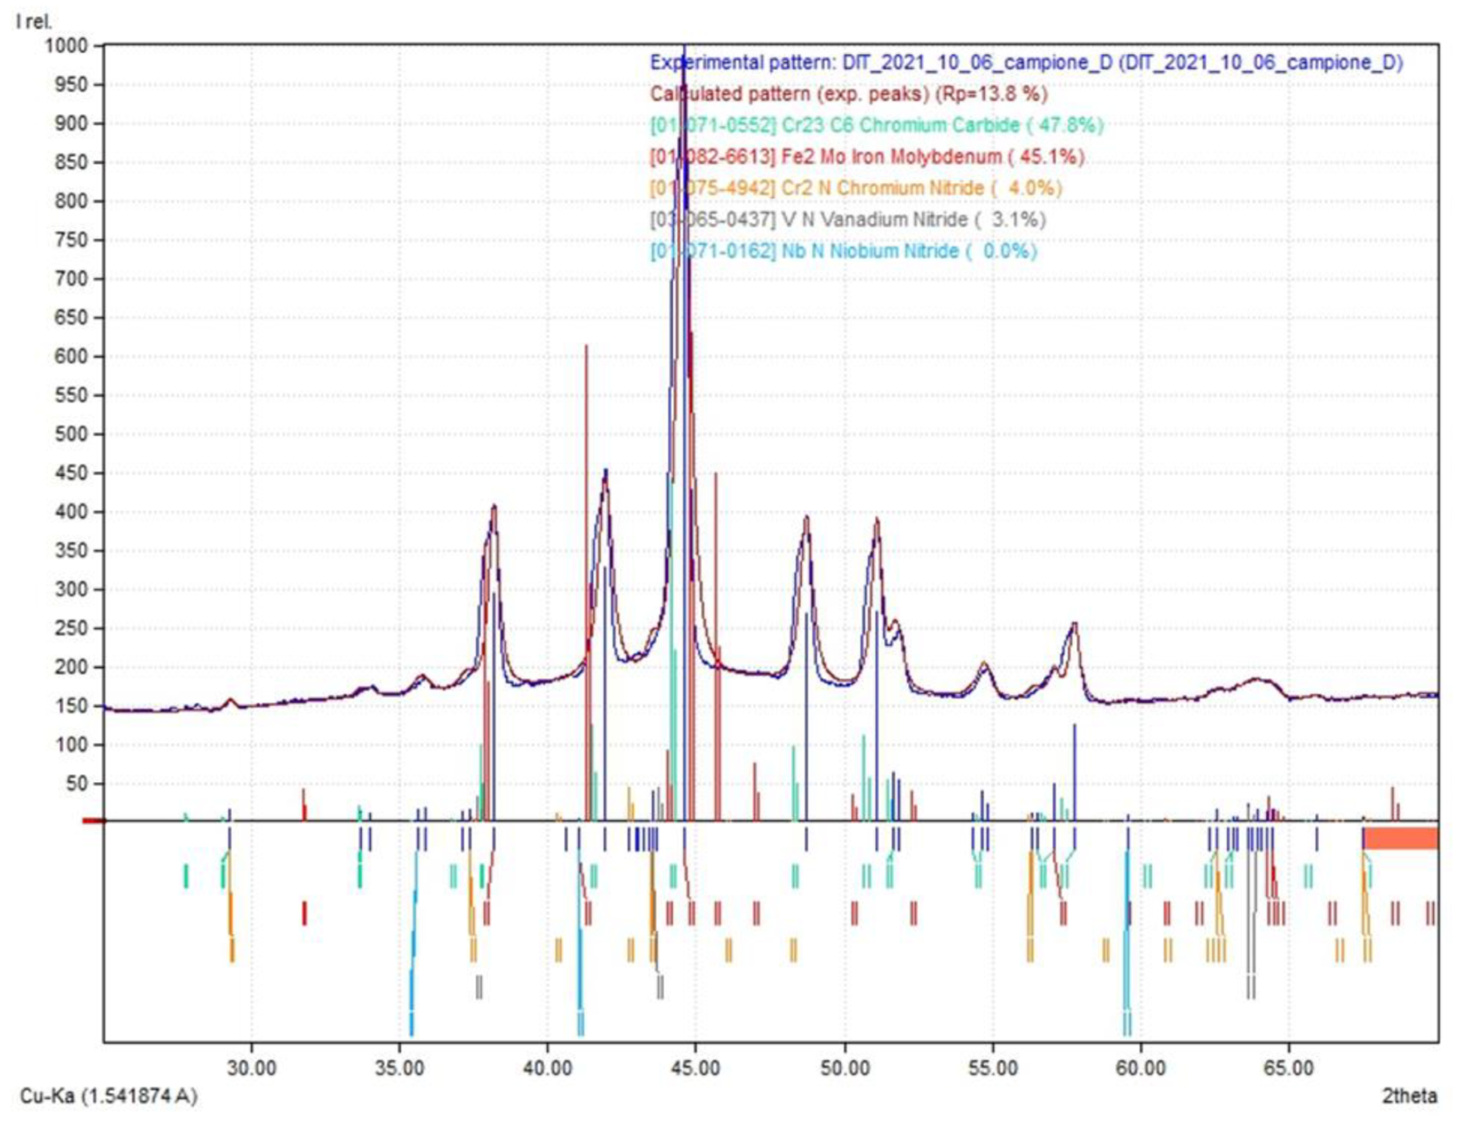Click the Experimental pattern legend entry

[1026, 63]
